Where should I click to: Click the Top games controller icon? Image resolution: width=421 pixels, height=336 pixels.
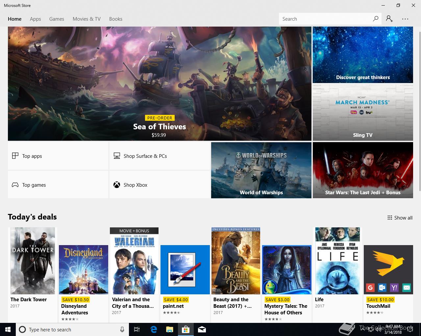click(x=15, y=185)
